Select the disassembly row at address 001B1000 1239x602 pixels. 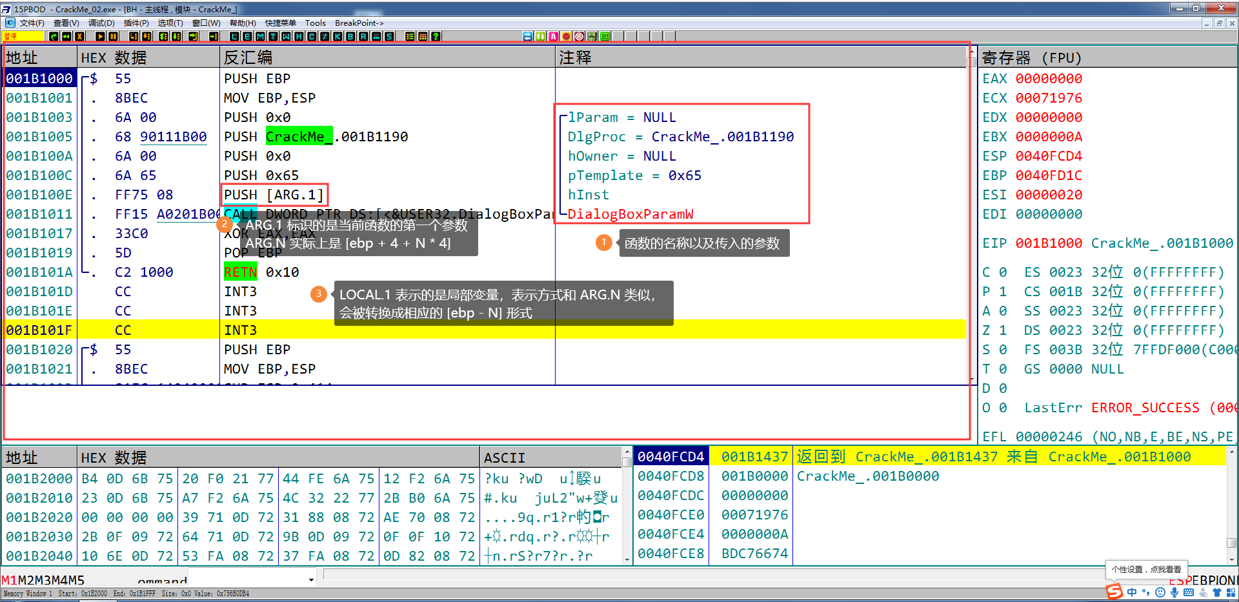[485, 78]
